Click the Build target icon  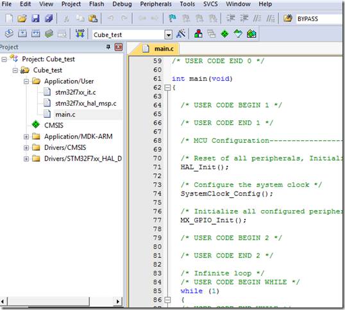(x=22, y=34)
